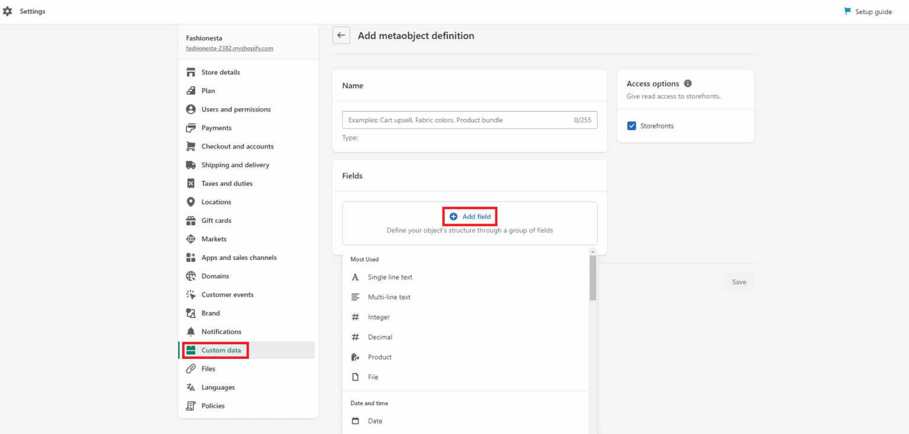
Task: Click the back arrow near Add metaobject definition
Action: [341, 35]
